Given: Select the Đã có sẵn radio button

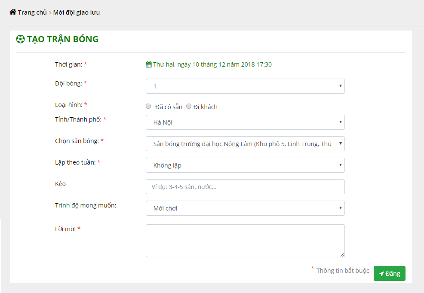Looking at the screenshot, I should tap(148, 107).
